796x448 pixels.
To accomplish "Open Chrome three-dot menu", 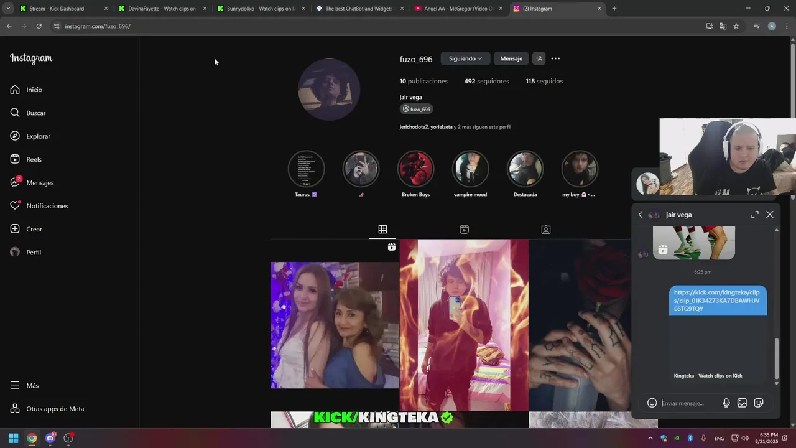I will tap(787, 26).
